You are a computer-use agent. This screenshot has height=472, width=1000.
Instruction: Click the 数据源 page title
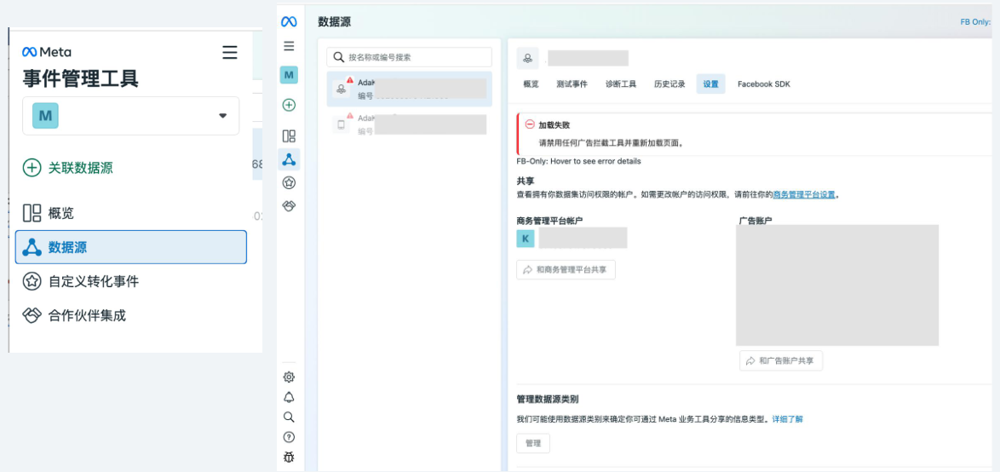coord(334,21)
